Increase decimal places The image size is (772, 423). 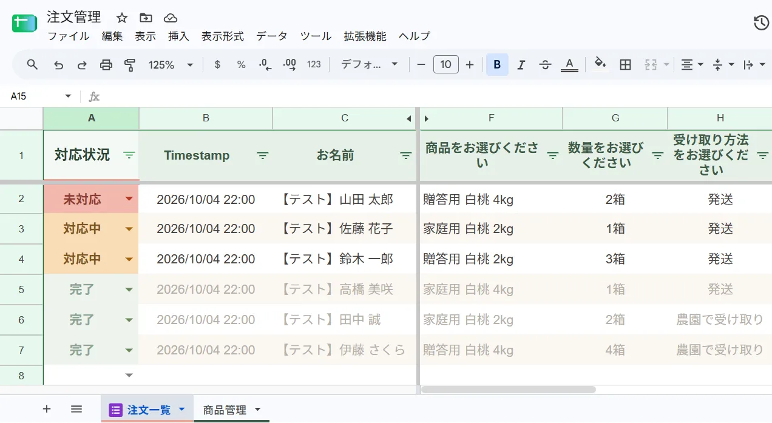pyautogui.click(x=289, y=65)
